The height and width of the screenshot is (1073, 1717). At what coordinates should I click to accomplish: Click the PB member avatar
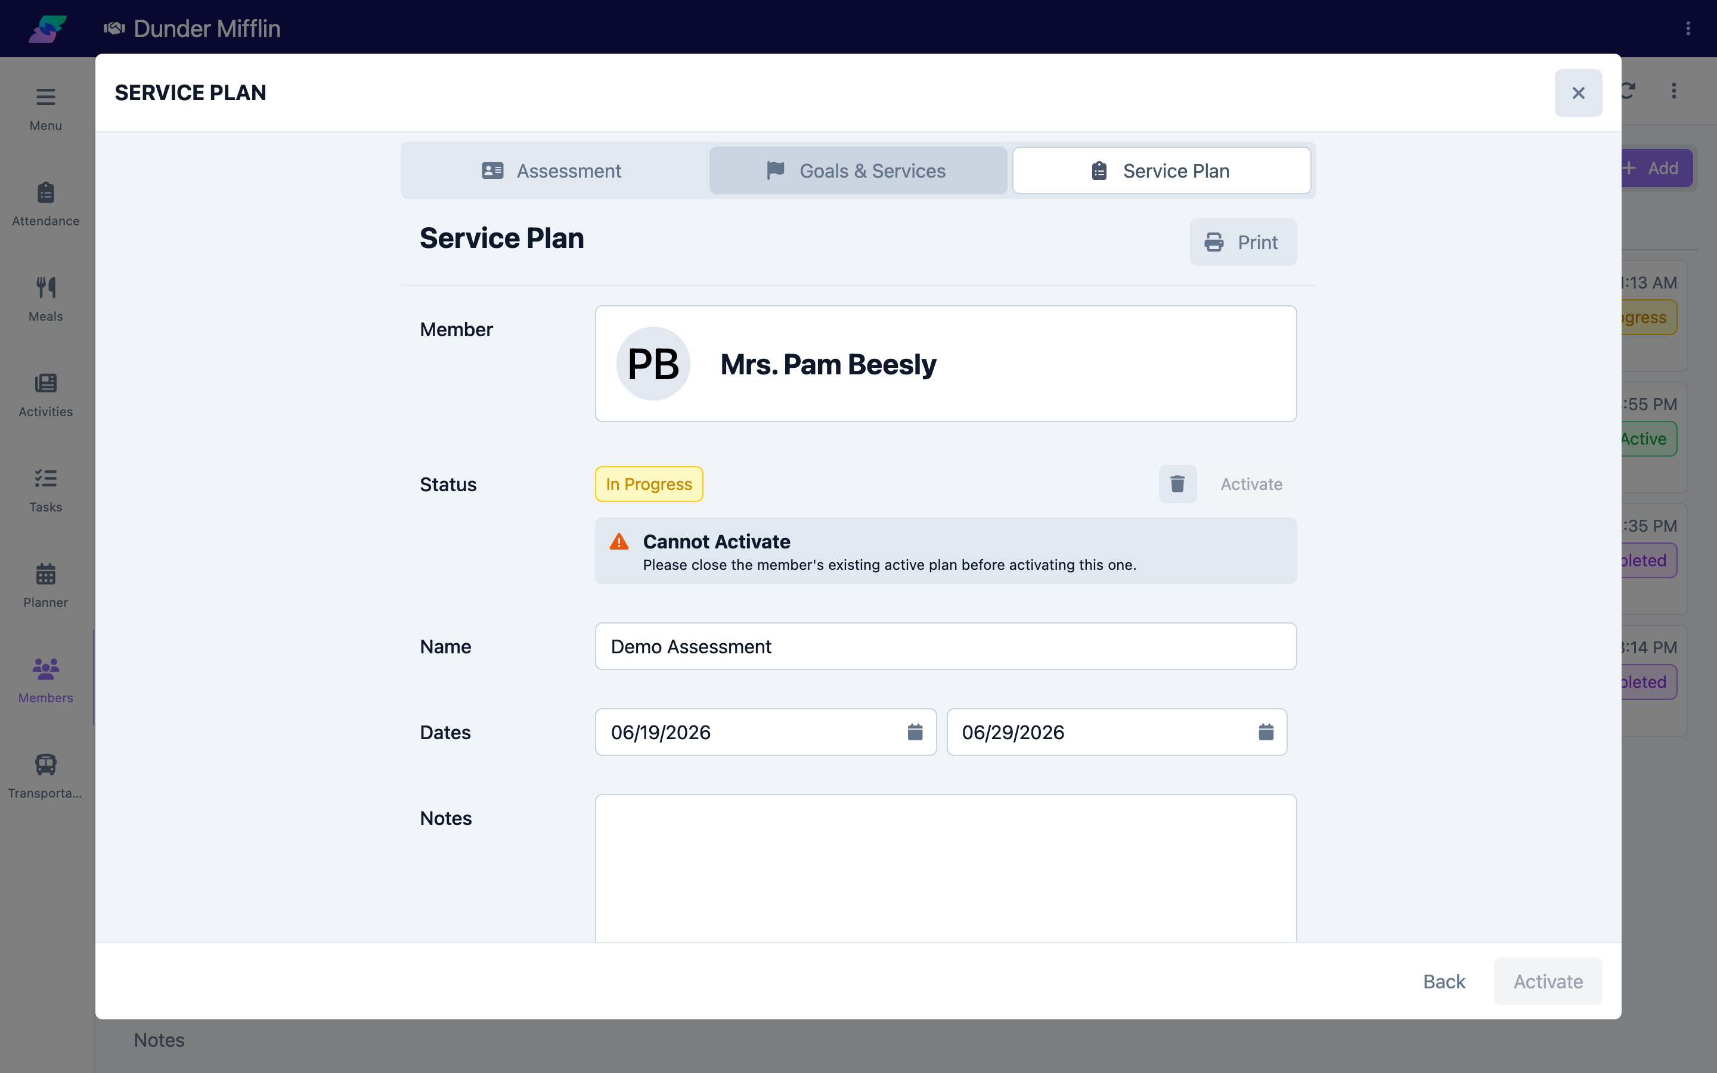click(x=653, y=364)
